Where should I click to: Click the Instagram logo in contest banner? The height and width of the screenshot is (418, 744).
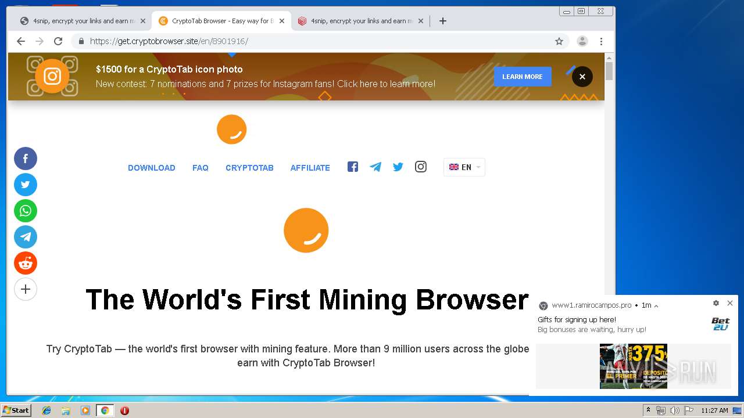(x=52, y=76)
